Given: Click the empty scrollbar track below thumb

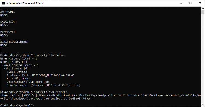Looking at the screenshot, I should tap(203, 59).
